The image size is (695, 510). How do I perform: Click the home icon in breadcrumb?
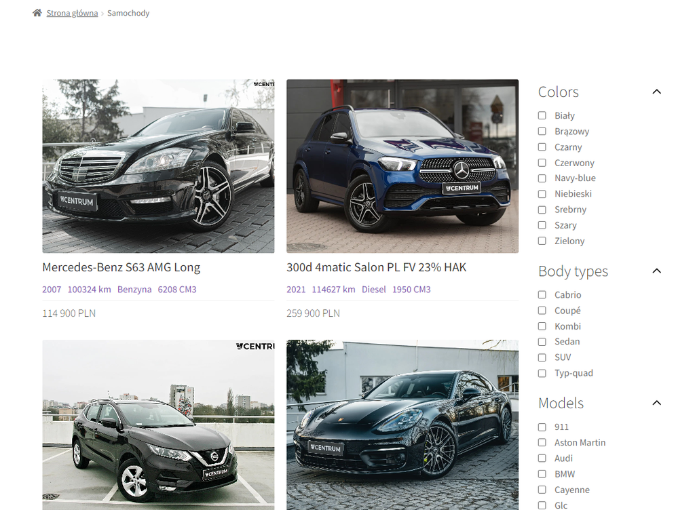point(37,13)
